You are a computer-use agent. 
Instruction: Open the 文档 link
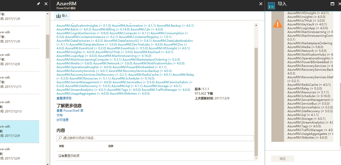(x=60, y=115)
